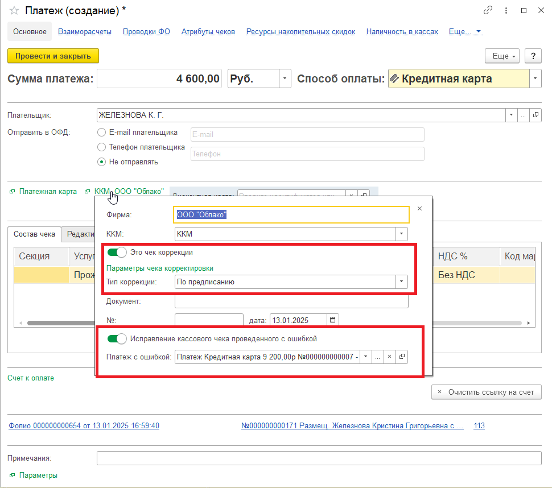Copy link to form using chain icon
Screen dimensions: 552x488
point(488,11)
